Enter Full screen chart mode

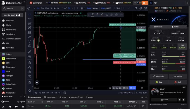[x=117, y=8]
